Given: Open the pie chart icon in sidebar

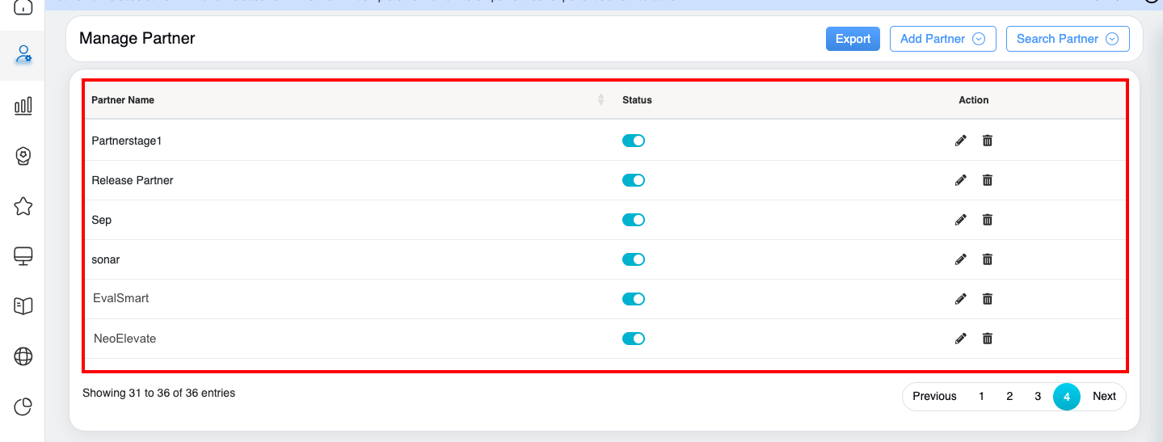Looking at the screenshot, I should pos(23,406).
